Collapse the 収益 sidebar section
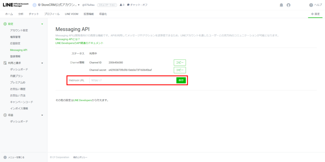The image size is (325, 162). (x=42, y=115)
